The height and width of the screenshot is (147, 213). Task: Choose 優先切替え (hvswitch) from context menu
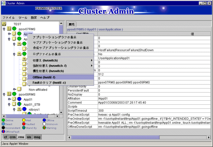(x=61, y=71)
